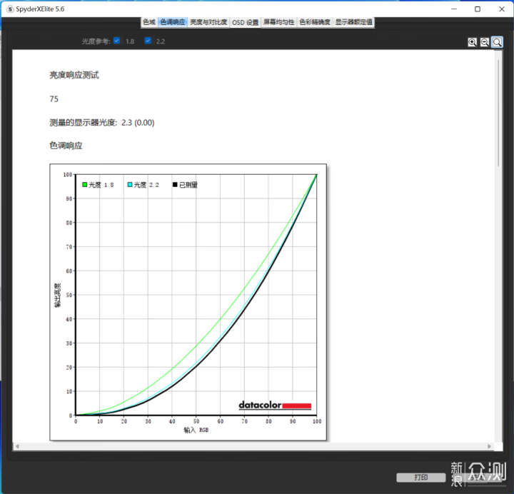Viewport: 514px width, 494px height.
Task: Click the 色调响应 section heading
Action: pos(66,146)
